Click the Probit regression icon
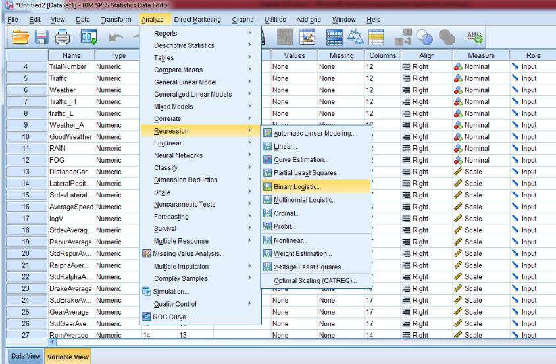This screenshot has height=364, width=556. tap(267, 226)
